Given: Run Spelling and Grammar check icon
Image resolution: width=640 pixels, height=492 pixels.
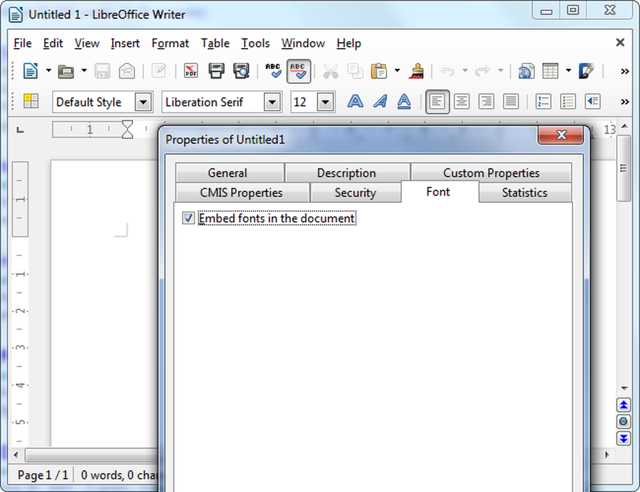Looking at the screenshot, I should tap(273, 70).
